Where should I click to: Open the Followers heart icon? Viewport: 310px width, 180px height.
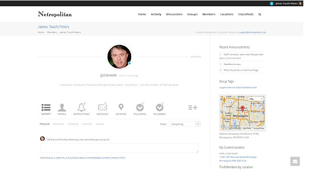(x=159, y=107)
